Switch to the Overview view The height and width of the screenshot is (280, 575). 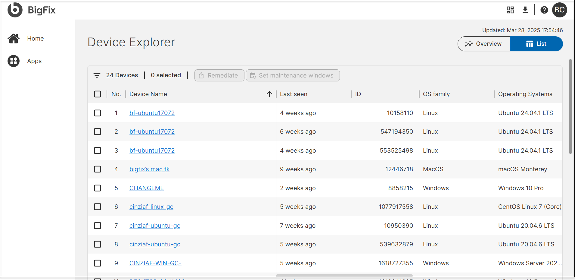(x=484, y=44)
